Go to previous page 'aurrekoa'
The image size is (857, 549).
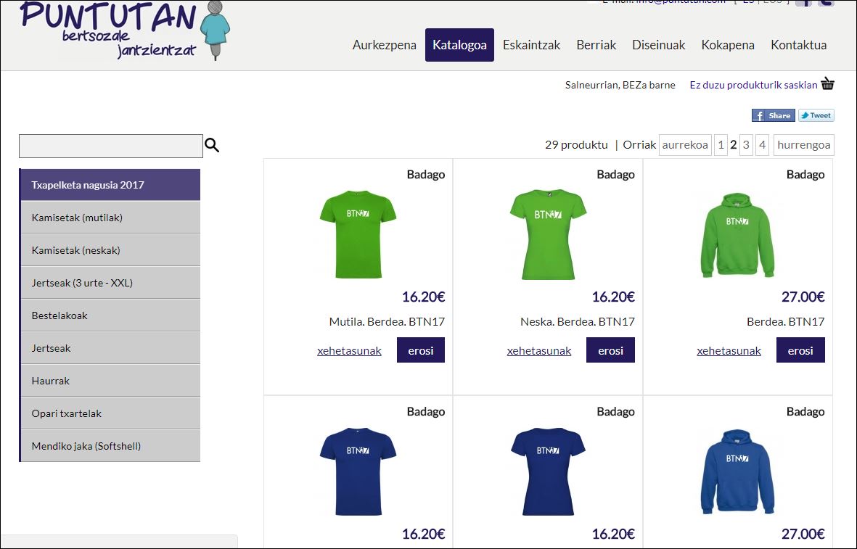coord(685,145)
